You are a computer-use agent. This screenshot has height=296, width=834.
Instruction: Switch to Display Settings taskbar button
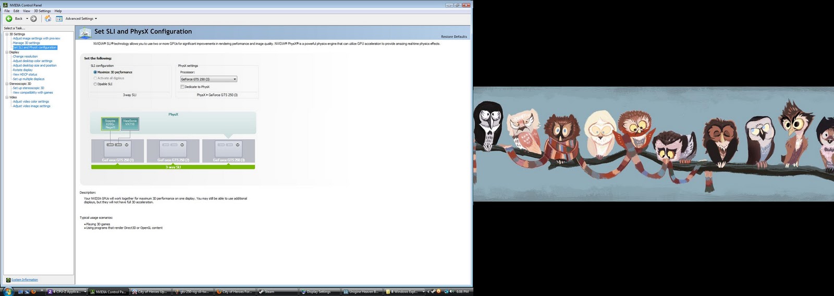320,292
